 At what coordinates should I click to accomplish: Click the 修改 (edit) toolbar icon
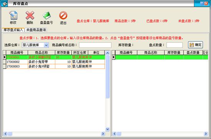(x=13, y=15)
